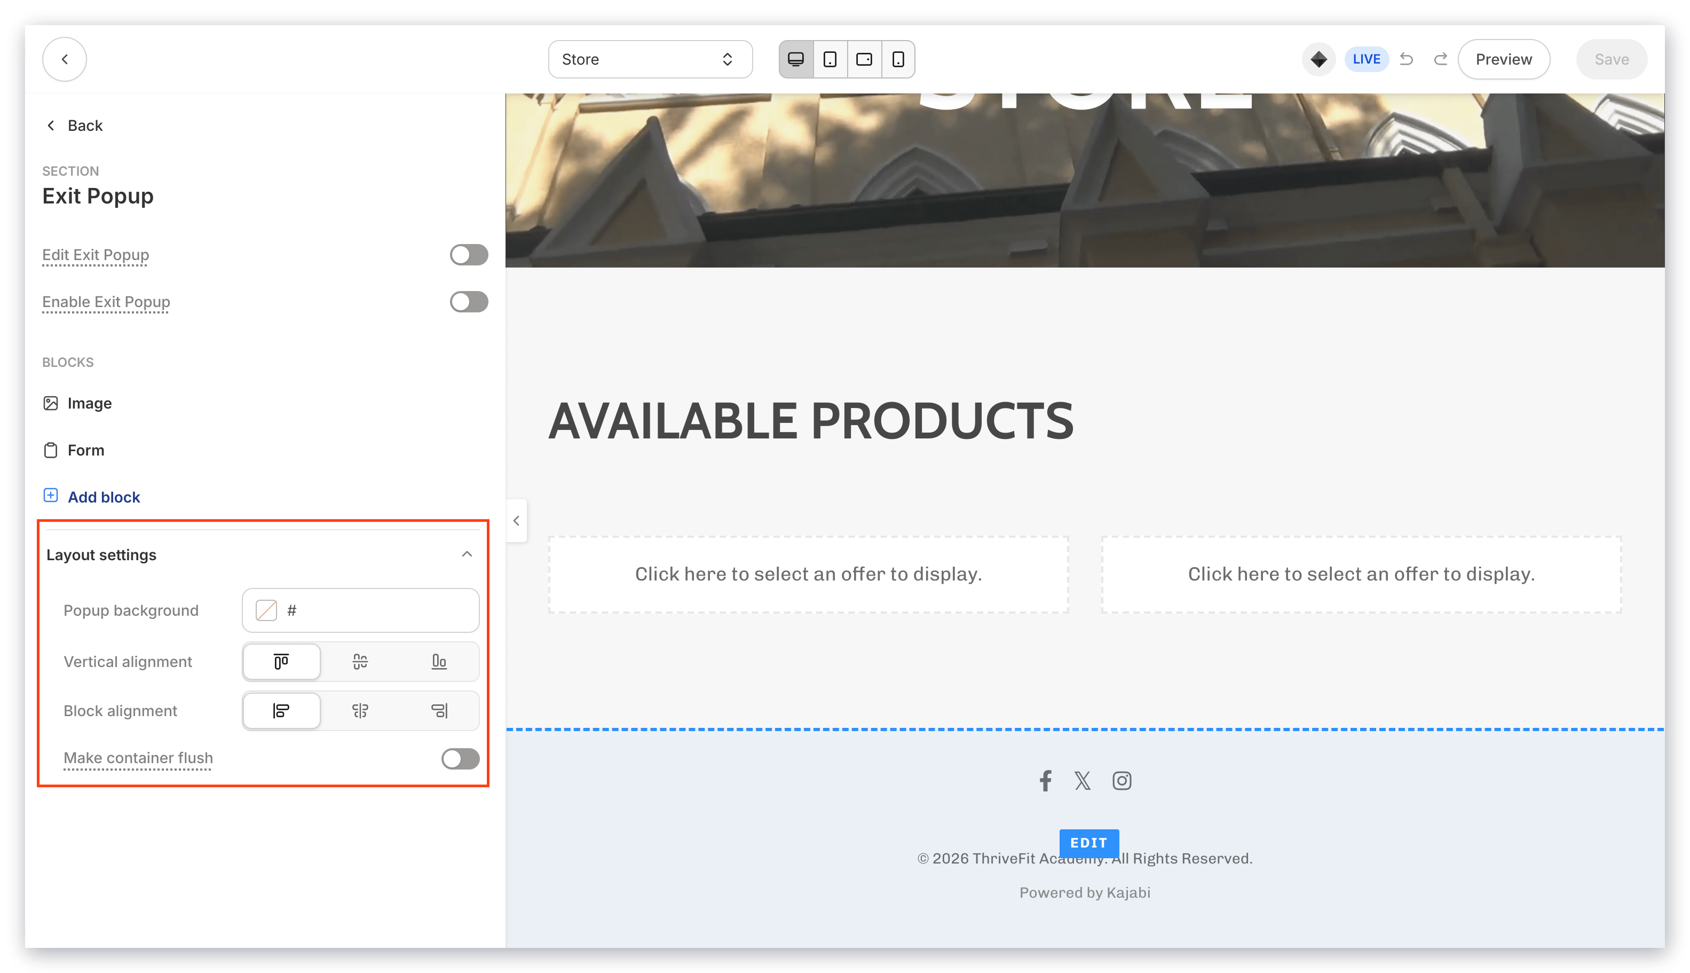Toggle the Edit Exit Popup switch
The image size is (1690, 973).
[468, 255]
